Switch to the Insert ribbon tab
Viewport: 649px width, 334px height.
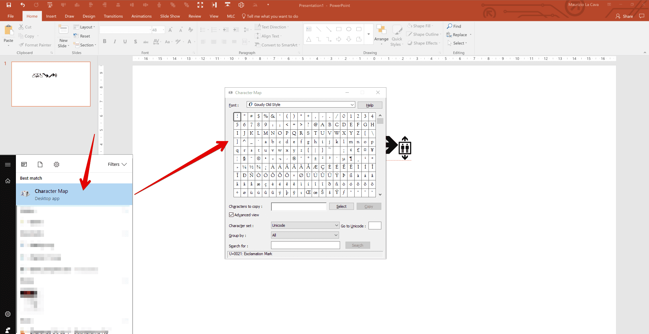(x=51, y=16)
